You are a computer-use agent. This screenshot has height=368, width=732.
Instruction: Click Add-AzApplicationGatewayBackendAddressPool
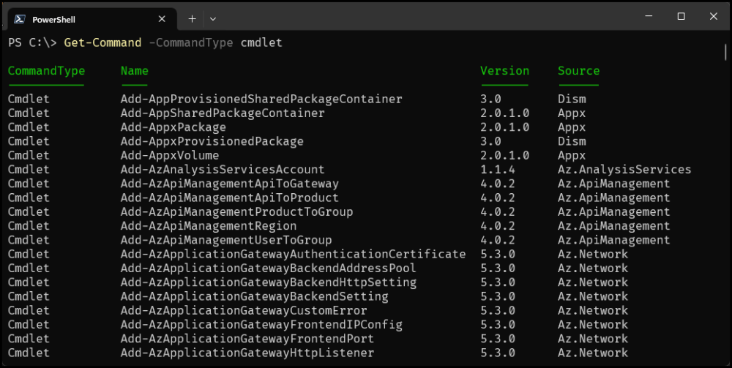269,269
